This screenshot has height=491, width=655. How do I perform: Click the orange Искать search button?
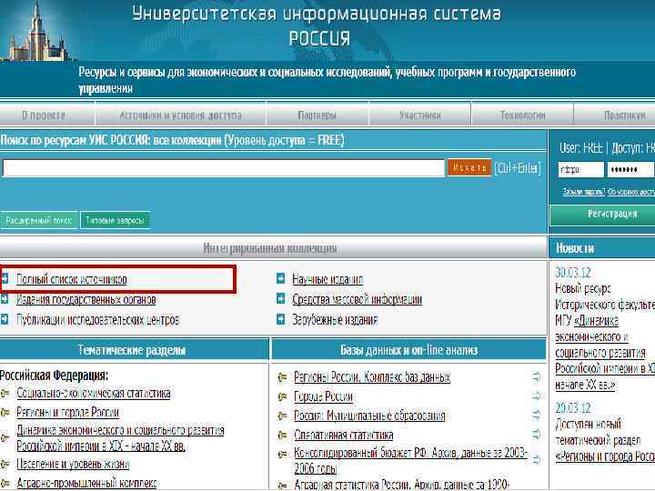pos(469,168)
